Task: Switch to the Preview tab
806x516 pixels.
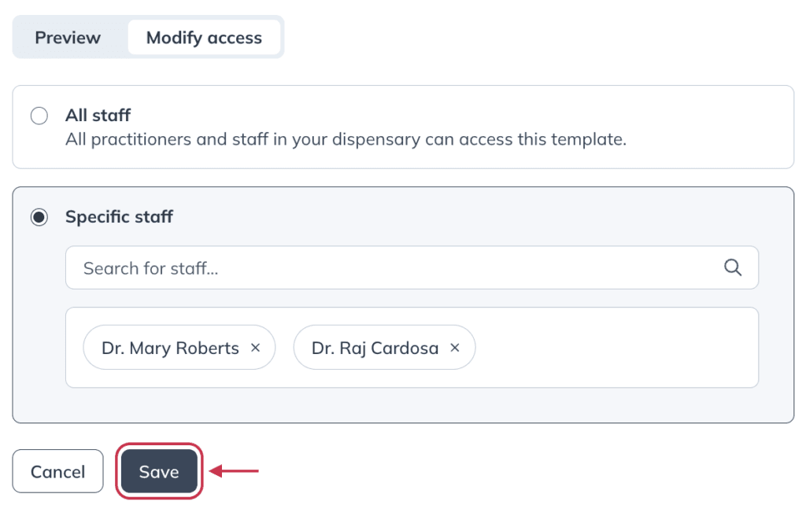Action: (x=68, y=38)
